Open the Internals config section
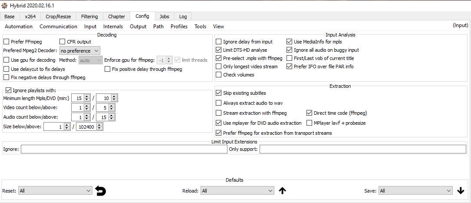This screenshot has width=471, height=203. [x=113, y=27]
